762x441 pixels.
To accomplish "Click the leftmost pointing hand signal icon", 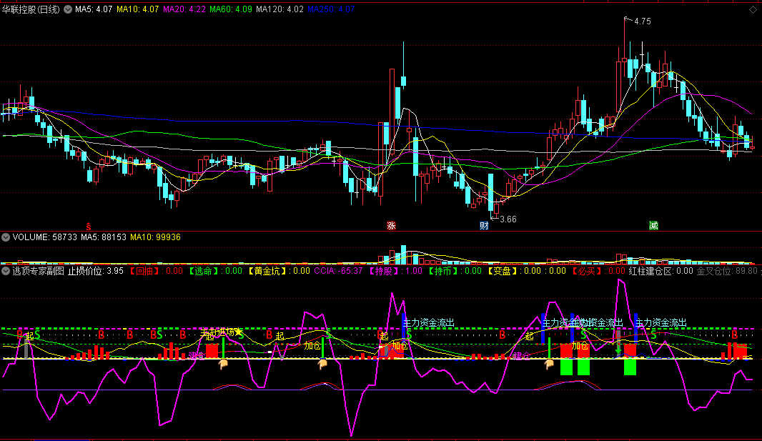I will 223,364.
